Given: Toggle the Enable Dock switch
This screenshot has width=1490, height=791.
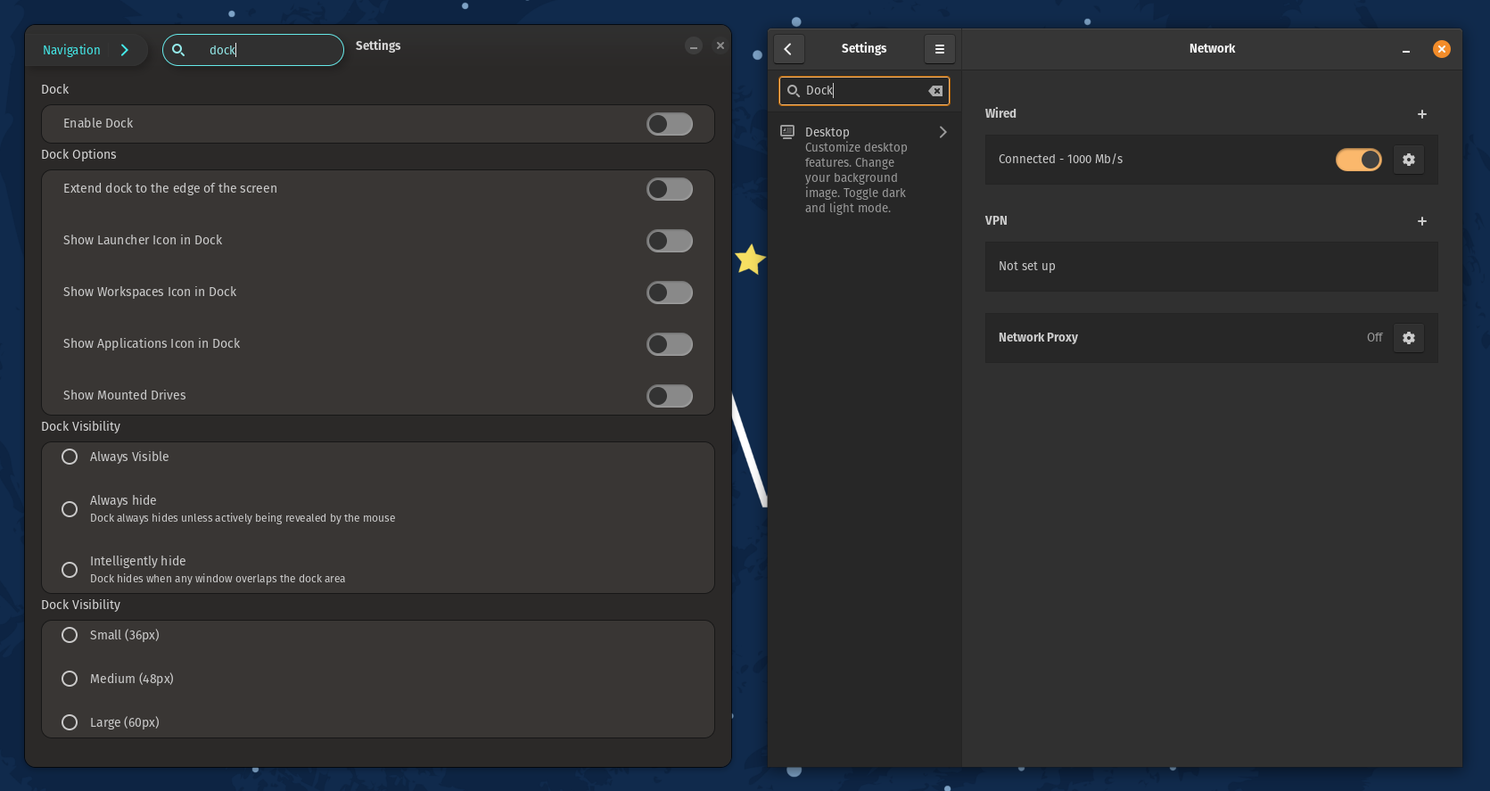Looking at the screenshot, I should point(669,124).
